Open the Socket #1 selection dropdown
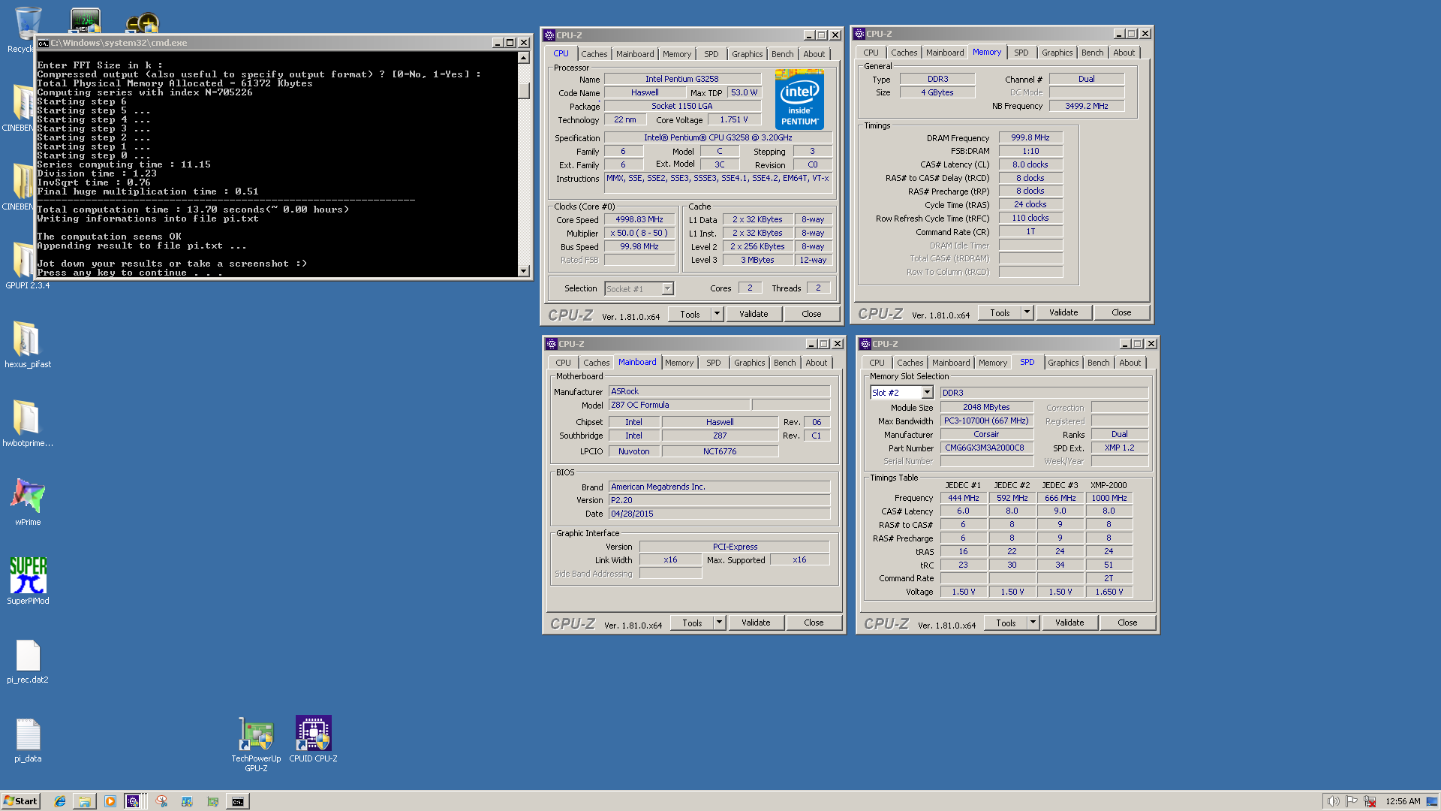 (667, 289)
